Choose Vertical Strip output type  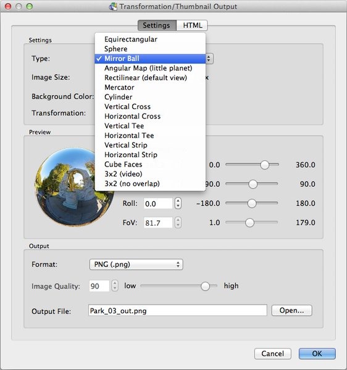[x=150, y=145]
